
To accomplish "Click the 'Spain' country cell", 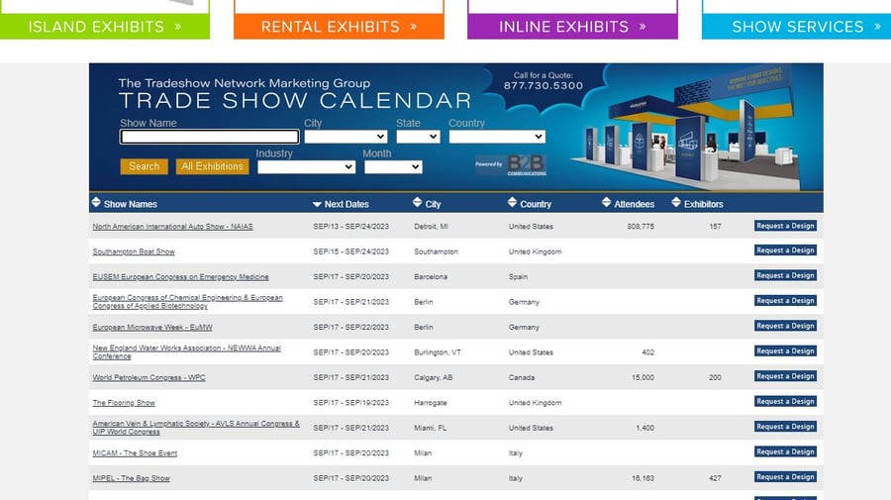I will click(x=518, y=276).
